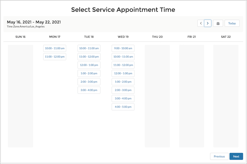Screen dimensions: 247x164
Task: Select Wednesday 9:00 - 10:00 am slot
Action: pos(123,48)
